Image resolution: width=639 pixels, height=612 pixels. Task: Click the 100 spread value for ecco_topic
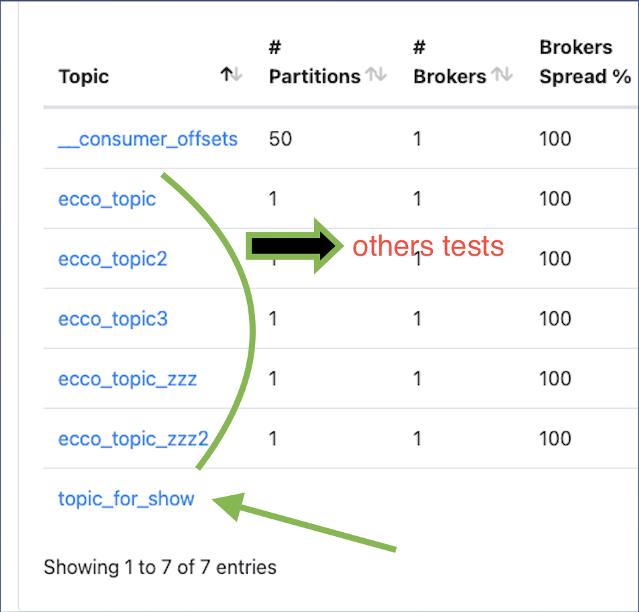(x=554, y=199)
